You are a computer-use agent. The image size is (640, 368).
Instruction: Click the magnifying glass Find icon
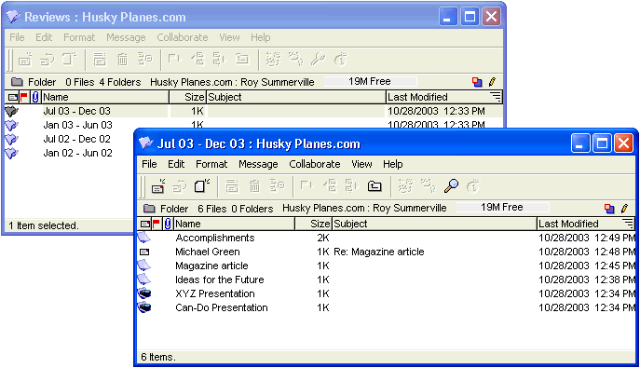pos(451,186)
